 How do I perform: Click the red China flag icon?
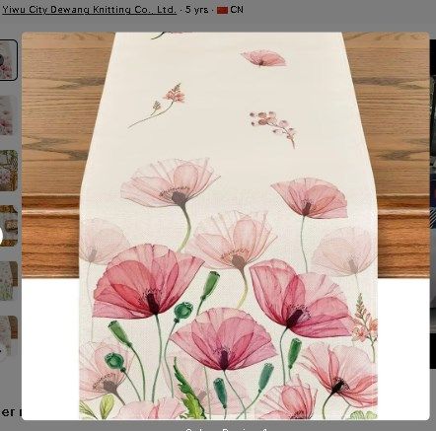point(223,10)
